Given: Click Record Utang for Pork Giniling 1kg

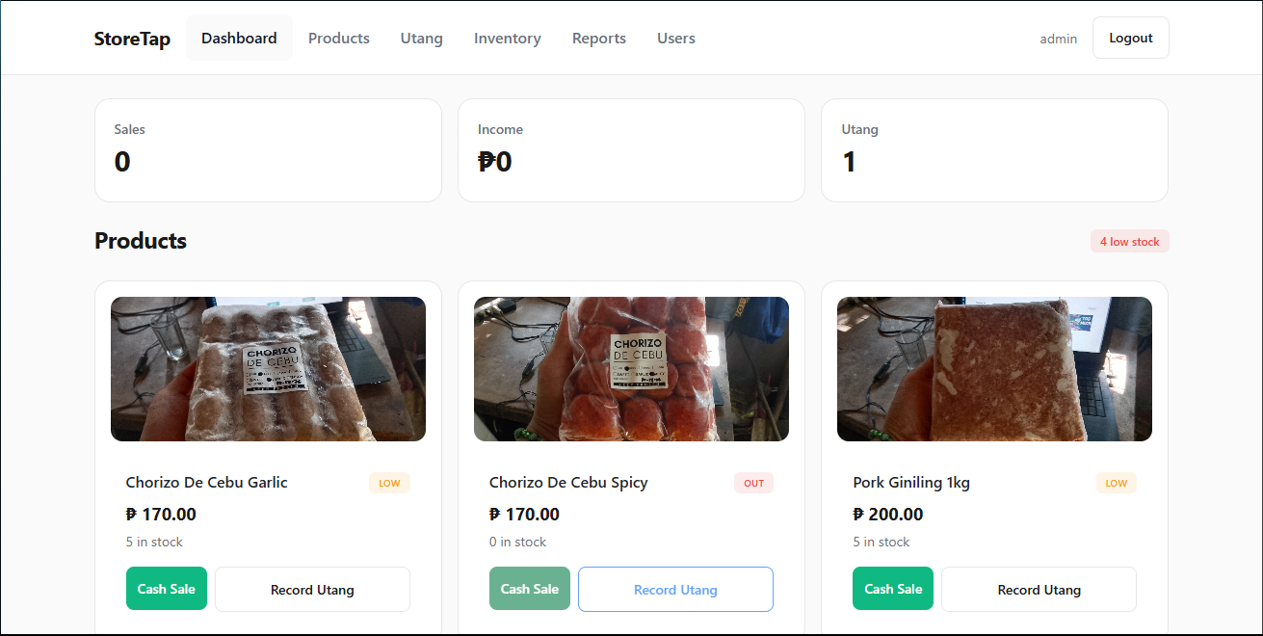Looking at the screenshot, I should coord(1039,589).
